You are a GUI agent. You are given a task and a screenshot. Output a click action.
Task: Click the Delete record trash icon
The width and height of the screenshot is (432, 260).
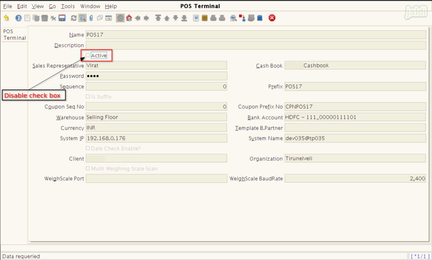pos(45,18)
